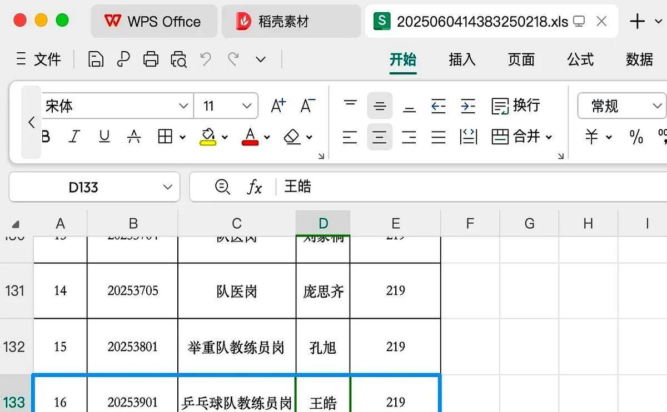The image size is (667, 412).
Task: Apply yellow fill color bucket
Action: [208, 137]
